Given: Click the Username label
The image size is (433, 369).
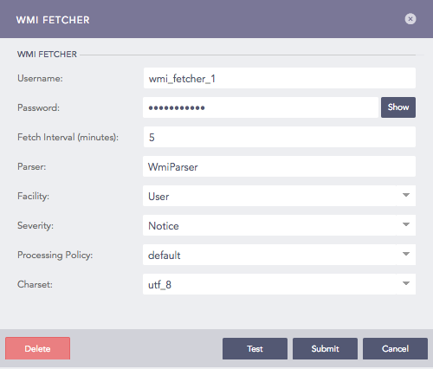Looking at the screenshot, I should tap(40, 78).
